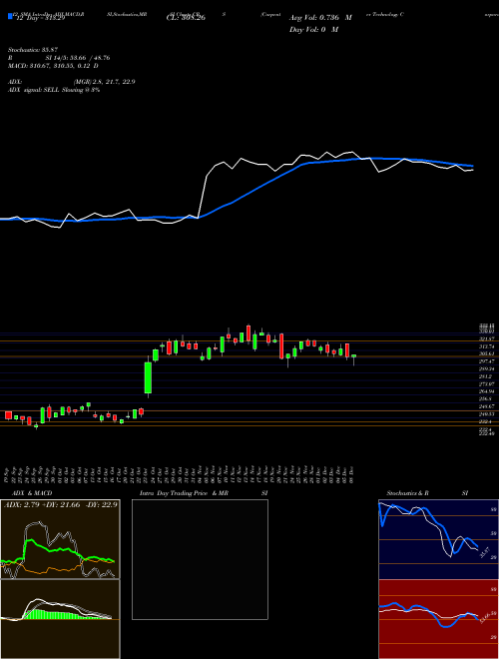Select the 264.94 price axis label
The image size is (499, 659).
[487, 391]
